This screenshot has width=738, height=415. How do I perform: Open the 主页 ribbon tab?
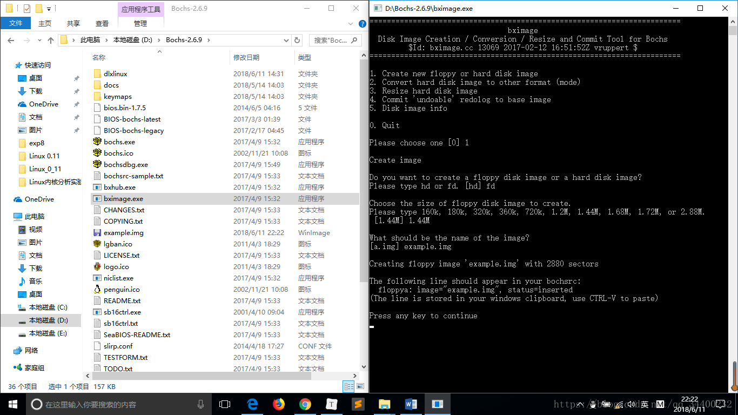pos(45,23)
